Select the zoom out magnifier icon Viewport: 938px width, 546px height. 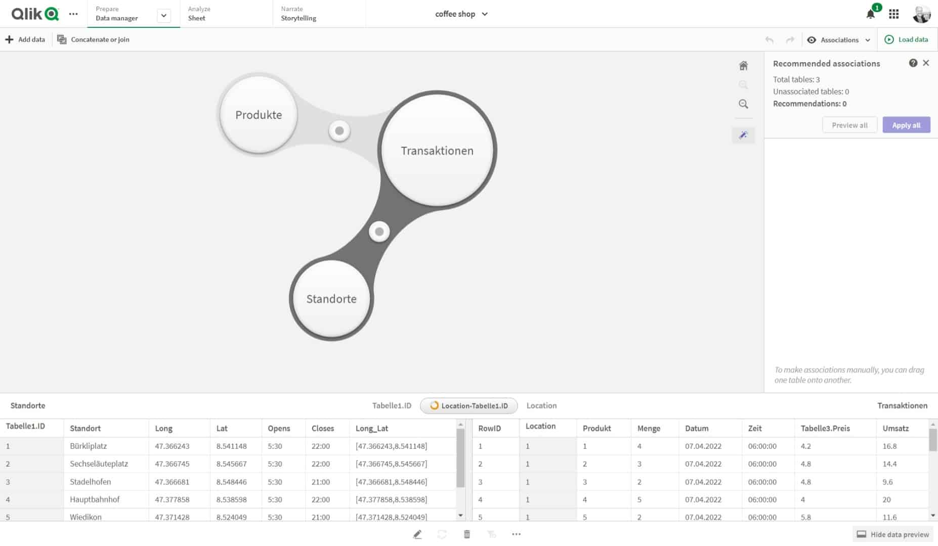[743, 104]
